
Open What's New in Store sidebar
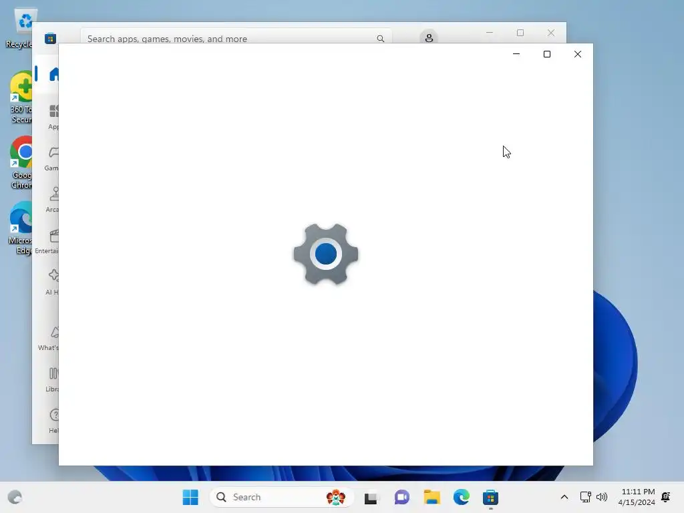[x=48, y=339]
